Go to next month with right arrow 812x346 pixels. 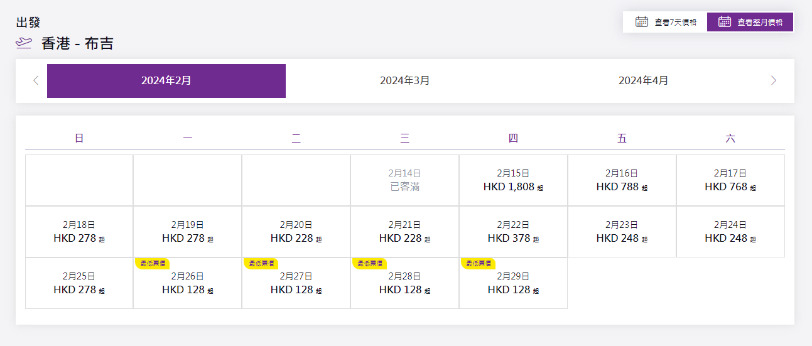(x=773, y=80)
